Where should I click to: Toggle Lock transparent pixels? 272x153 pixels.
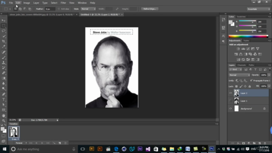click(x=236, y=86)
